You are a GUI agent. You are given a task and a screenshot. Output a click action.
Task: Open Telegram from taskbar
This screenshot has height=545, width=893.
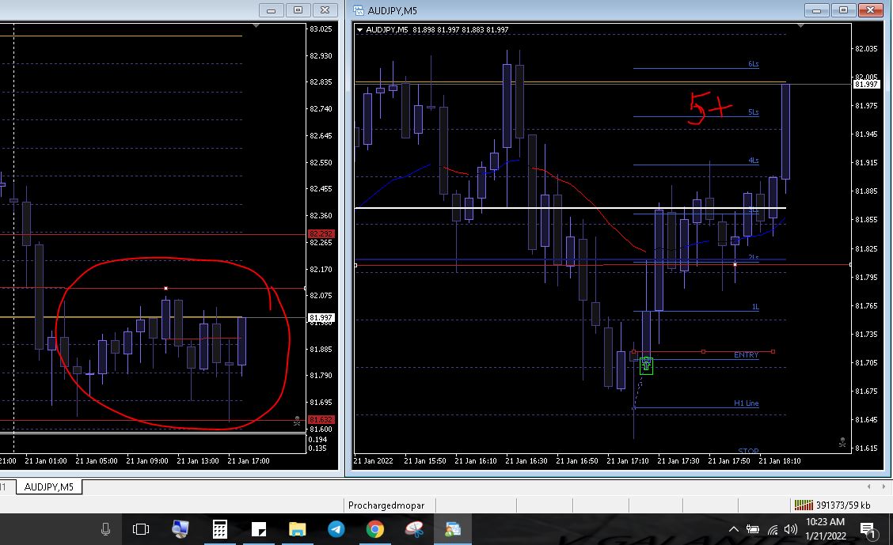click(x=336, y=529)
